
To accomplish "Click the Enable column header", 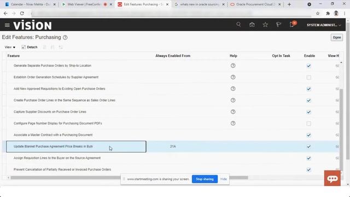I will pos(310,56).
